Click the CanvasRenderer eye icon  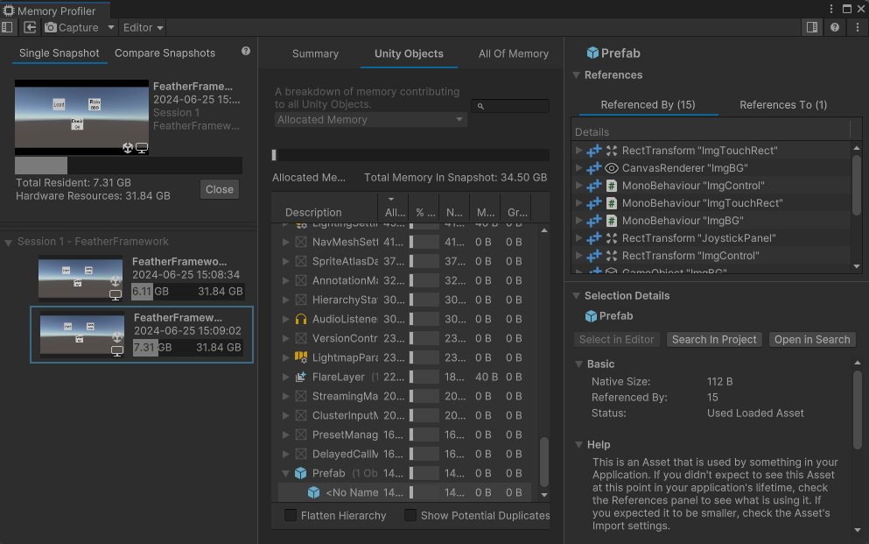tap(612, 168)
